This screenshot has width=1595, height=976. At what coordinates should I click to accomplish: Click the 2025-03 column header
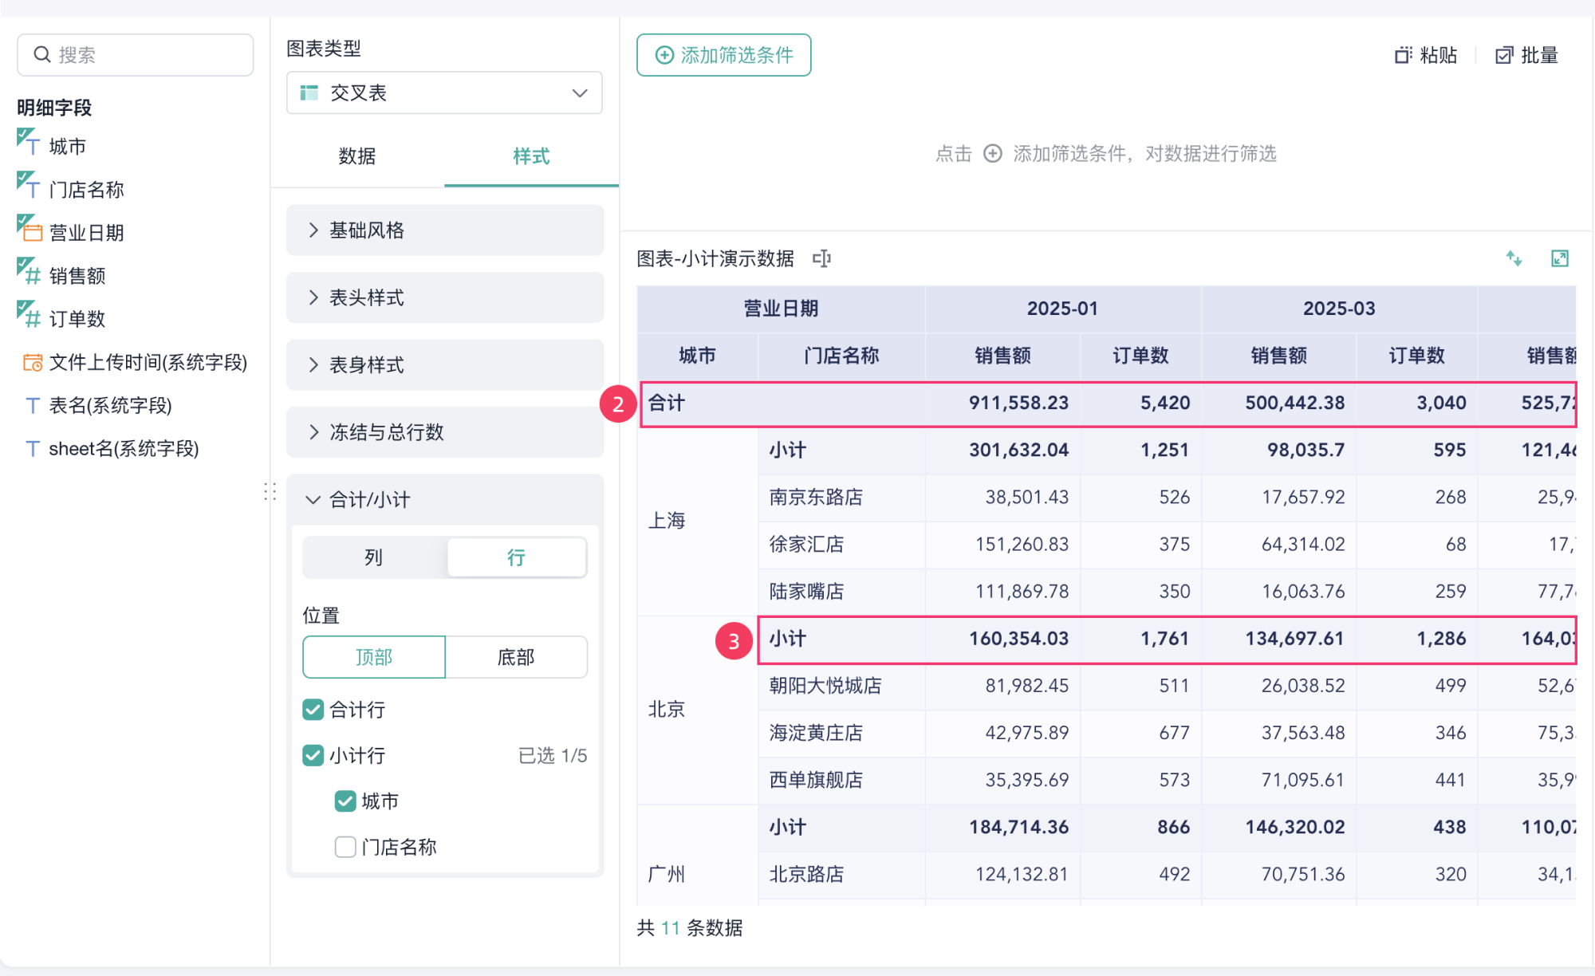(1339, 309)
